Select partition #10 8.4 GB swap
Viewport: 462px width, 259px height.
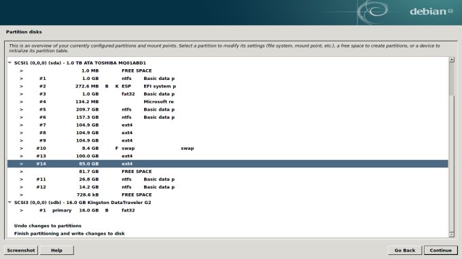pos(228,148)
